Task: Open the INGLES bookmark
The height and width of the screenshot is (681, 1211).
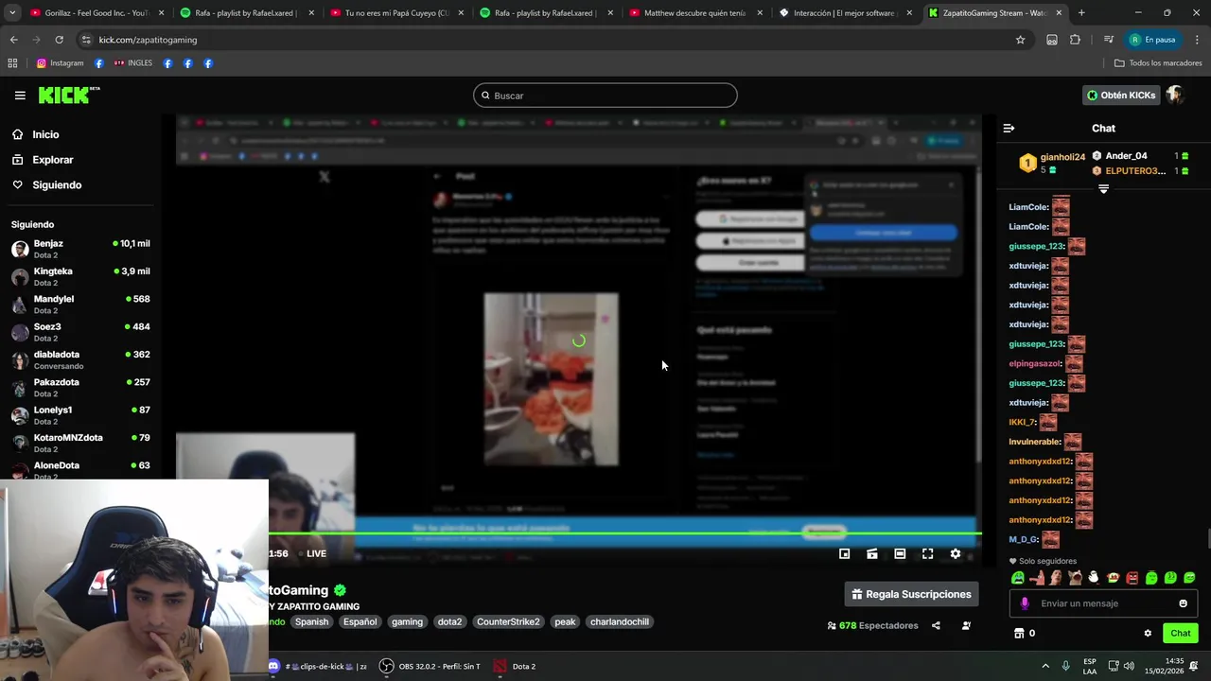Action: [x=132, y=63]
